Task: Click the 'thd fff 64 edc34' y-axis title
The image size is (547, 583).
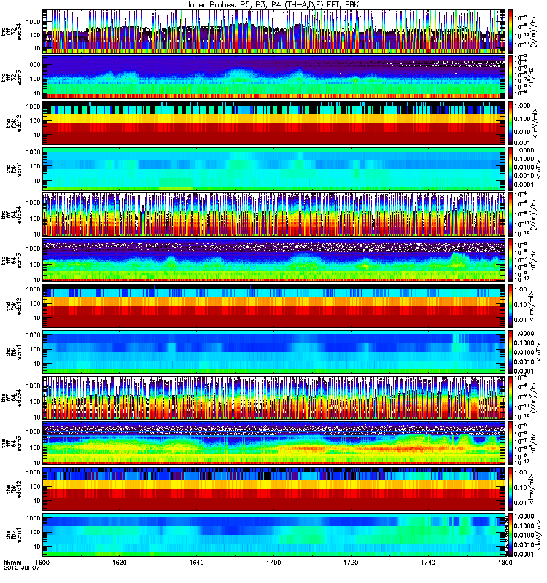Action: pos(11,214)
